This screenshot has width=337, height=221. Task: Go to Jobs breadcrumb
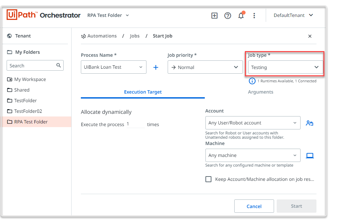pos(135,36)
